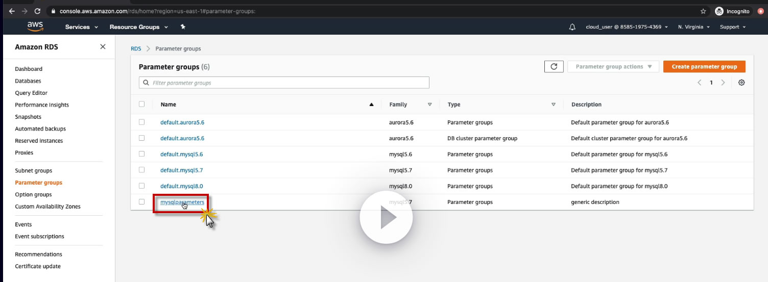Open Parameter group actions dropdown
The image size is (768, 282).
[614, 66]
